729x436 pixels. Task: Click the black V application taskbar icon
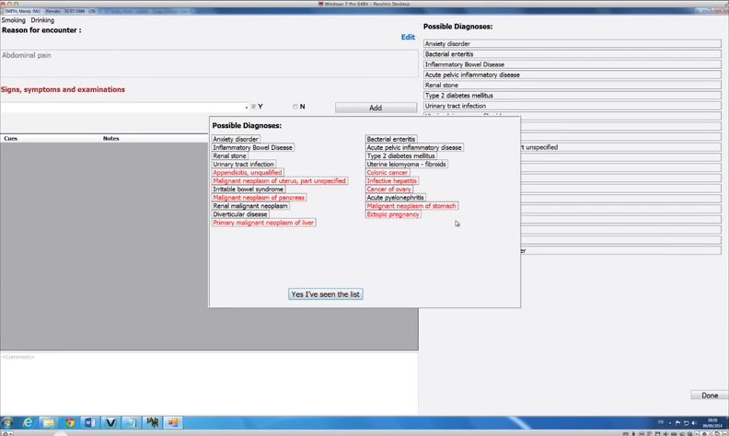(110, 422)
